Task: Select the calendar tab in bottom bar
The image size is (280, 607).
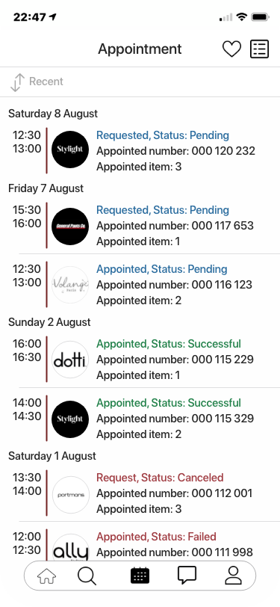Action: (x=140, y=576)
